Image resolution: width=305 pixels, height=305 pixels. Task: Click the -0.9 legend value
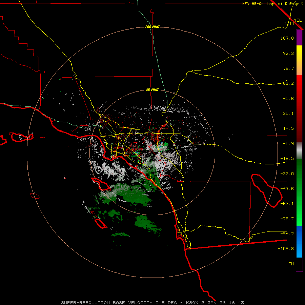[288, 144]
